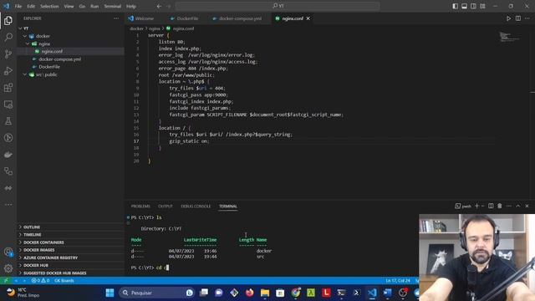
Task: Open the Explorer view in activity bar
Action: coord(8,21)
